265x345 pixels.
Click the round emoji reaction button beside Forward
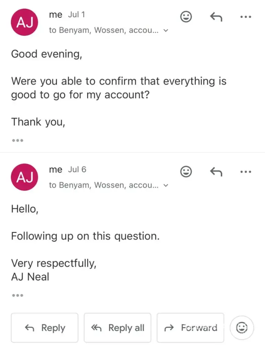pyautogui.click(x=242, y=328)
